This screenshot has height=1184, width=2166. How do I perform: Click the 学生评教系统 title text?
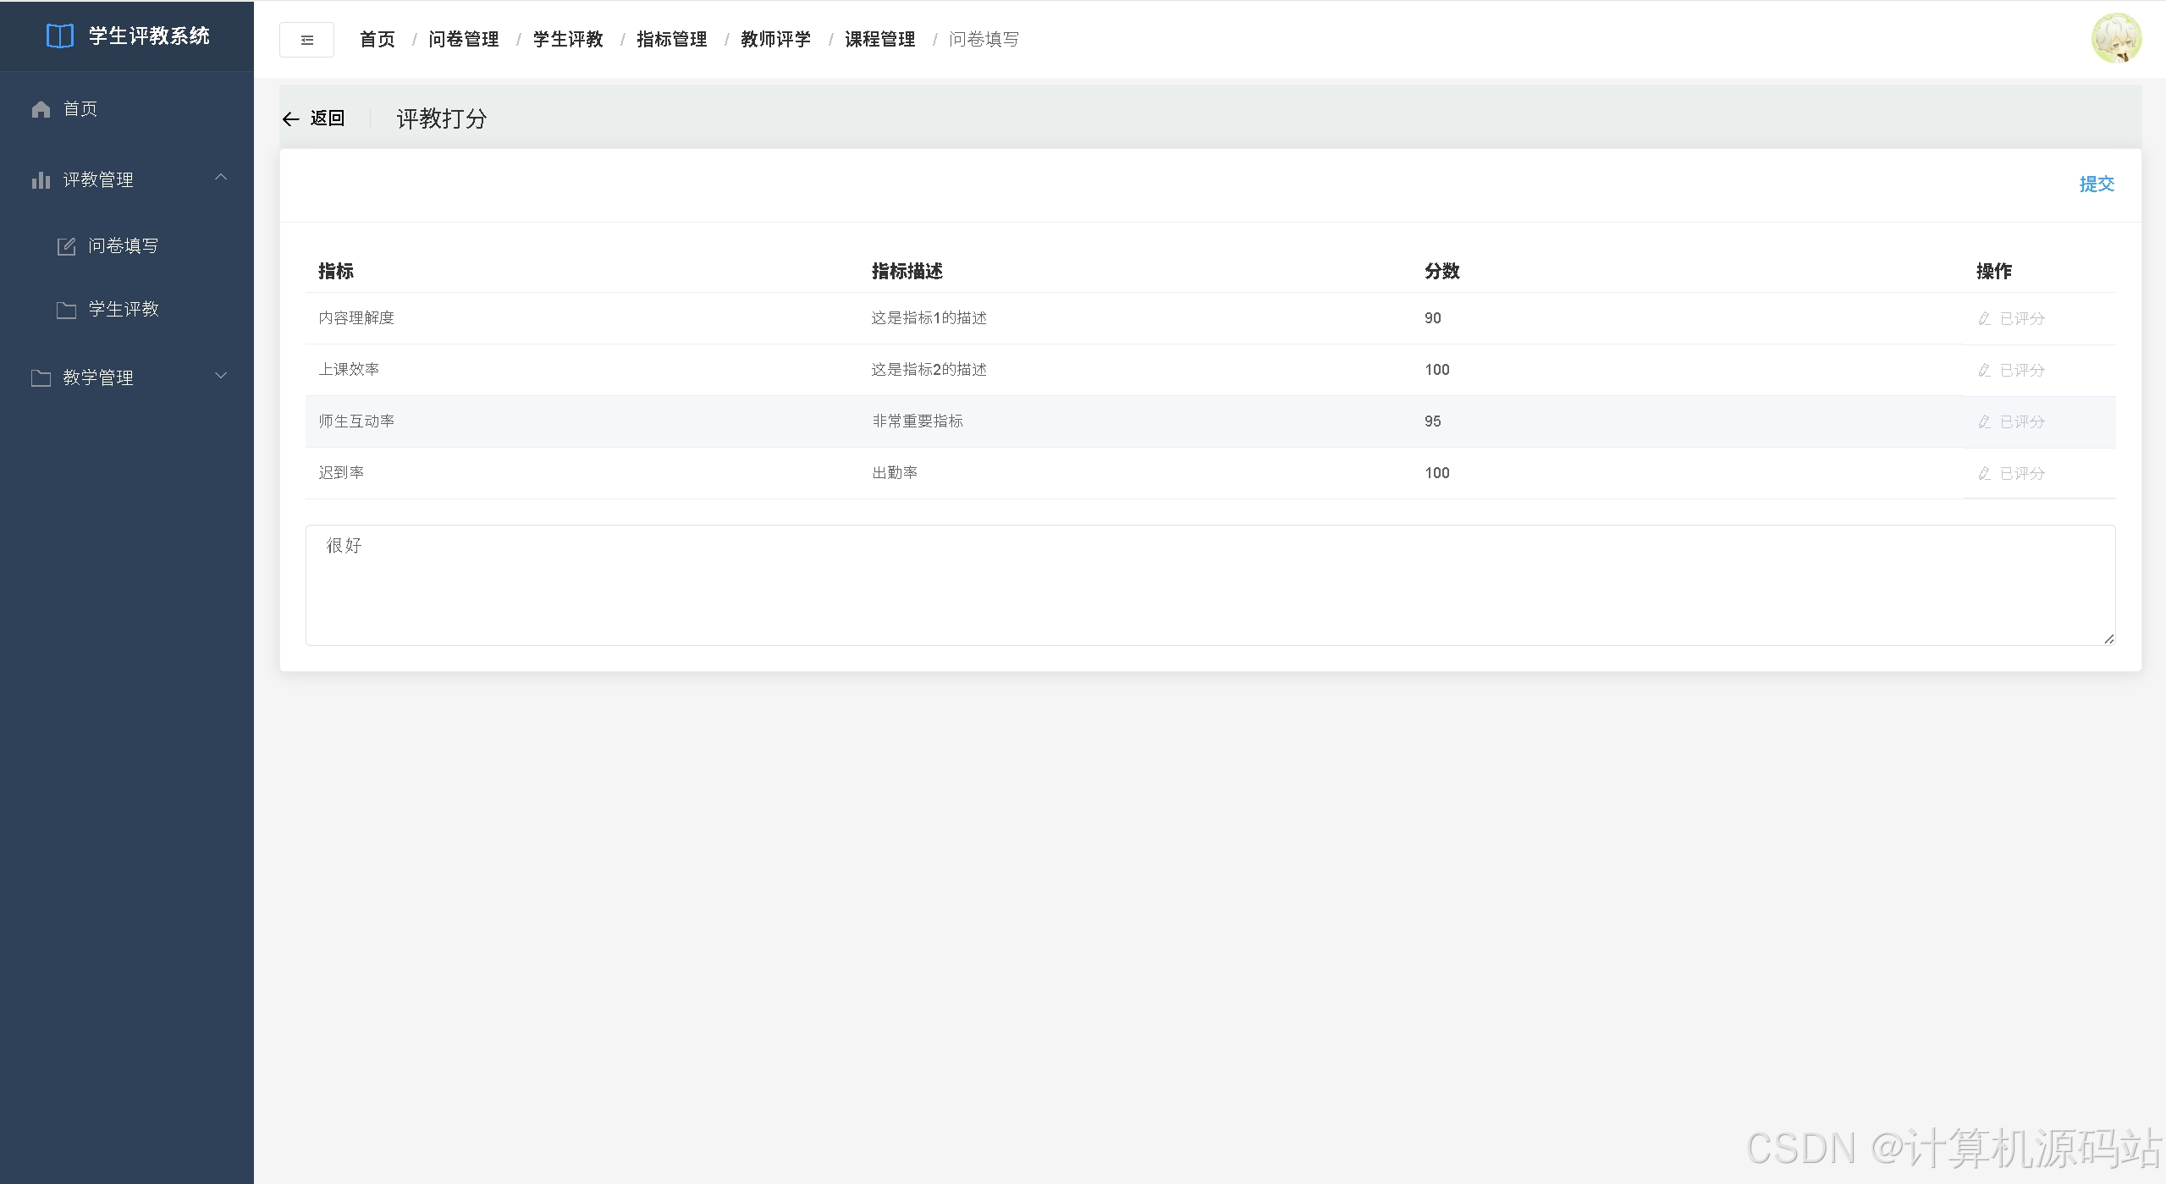[149, 36]
